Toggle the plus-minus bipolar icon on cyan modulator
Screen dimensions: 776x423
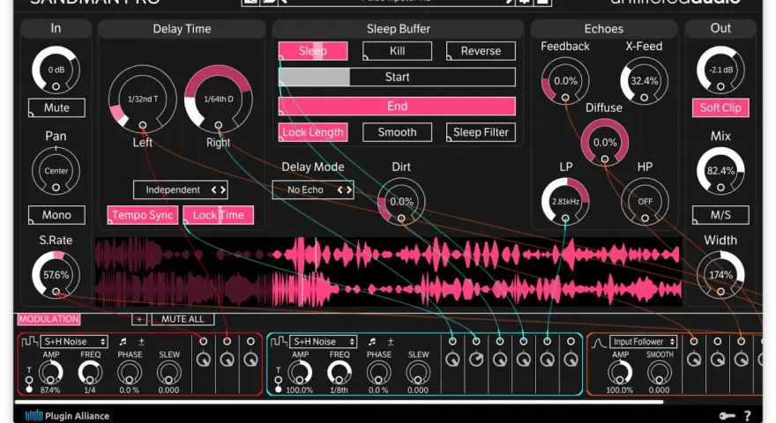pyautogui.click(x=391, y=341)
